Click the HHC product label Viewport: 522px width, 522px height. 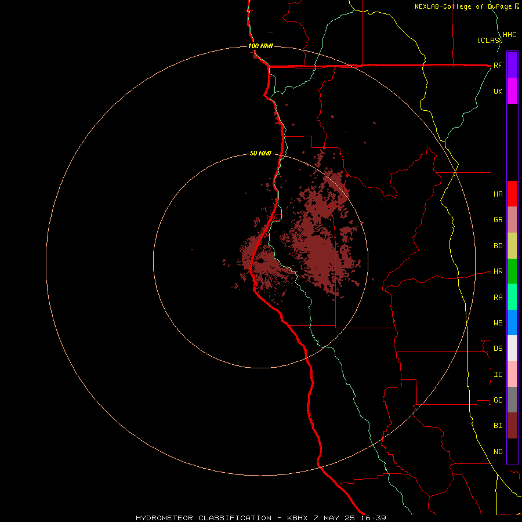coord(510,35)
